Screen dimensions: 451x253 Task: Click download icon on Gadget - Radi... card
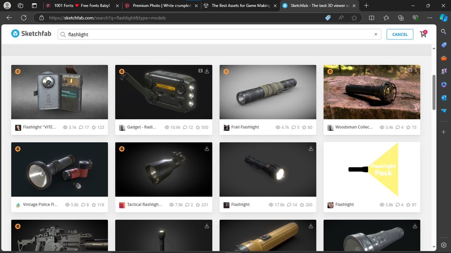pos(207,71)
